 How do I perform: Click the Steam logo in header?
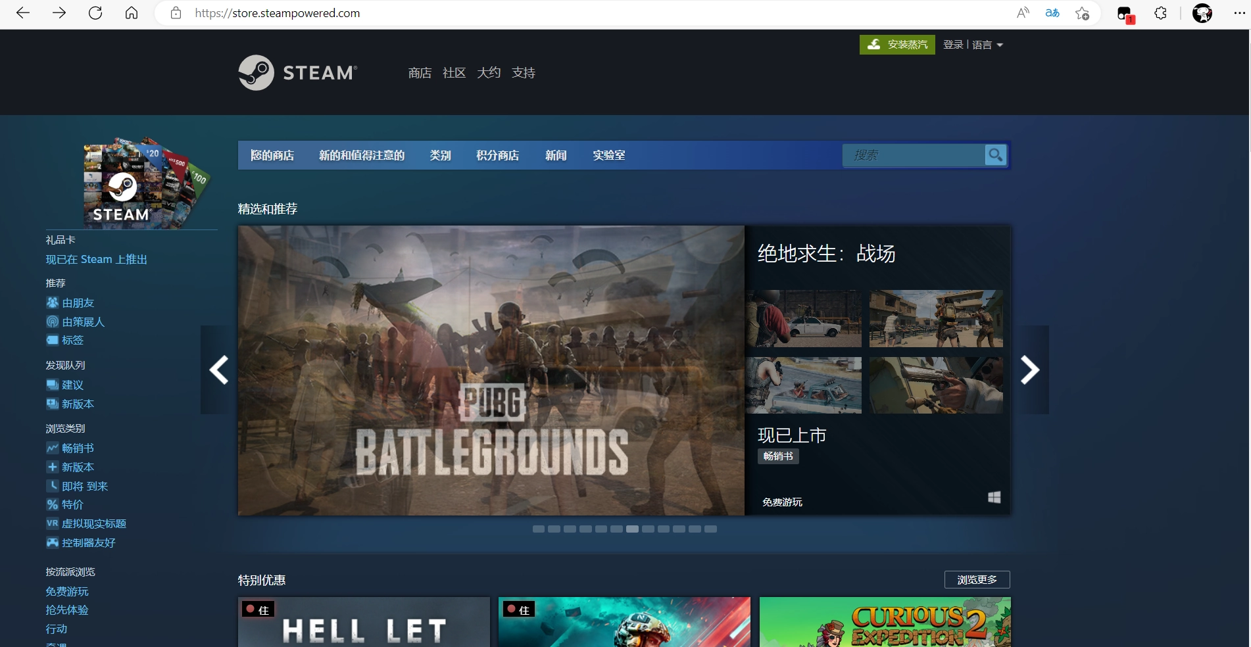[298, 72]
